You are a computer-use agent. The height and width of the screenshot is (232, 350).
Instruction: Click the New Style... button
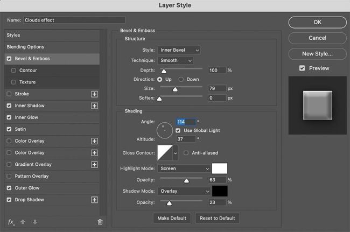pos(317,54)
